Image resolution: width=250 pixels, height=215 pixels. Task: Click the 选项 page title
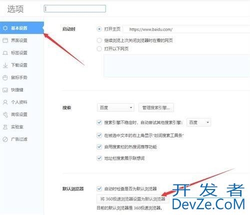tap(15, 9)
